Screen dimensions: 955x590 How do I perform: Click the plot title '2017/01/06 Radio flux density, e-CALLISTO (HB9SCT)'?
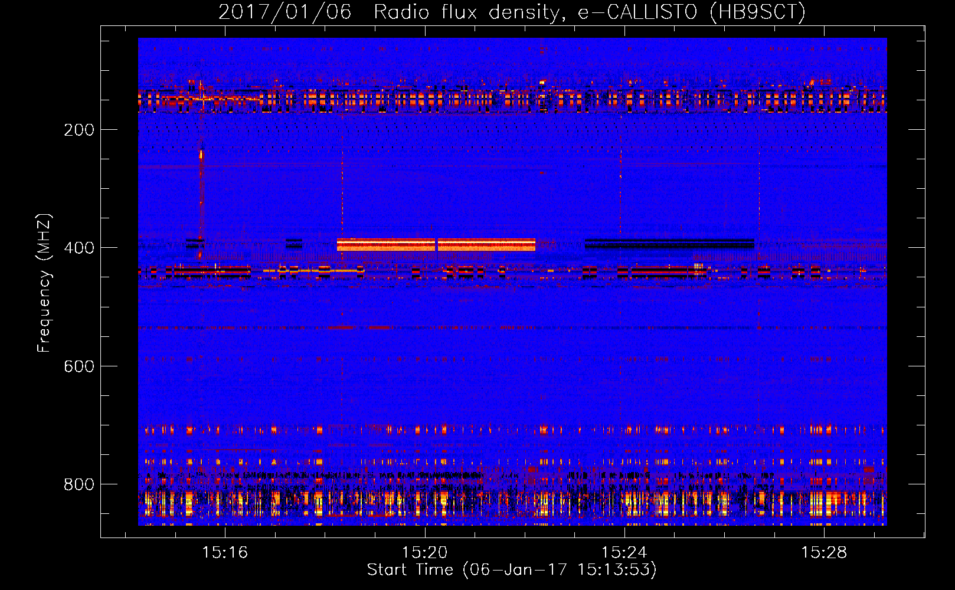pyautogui.click(x=512, y=12)
